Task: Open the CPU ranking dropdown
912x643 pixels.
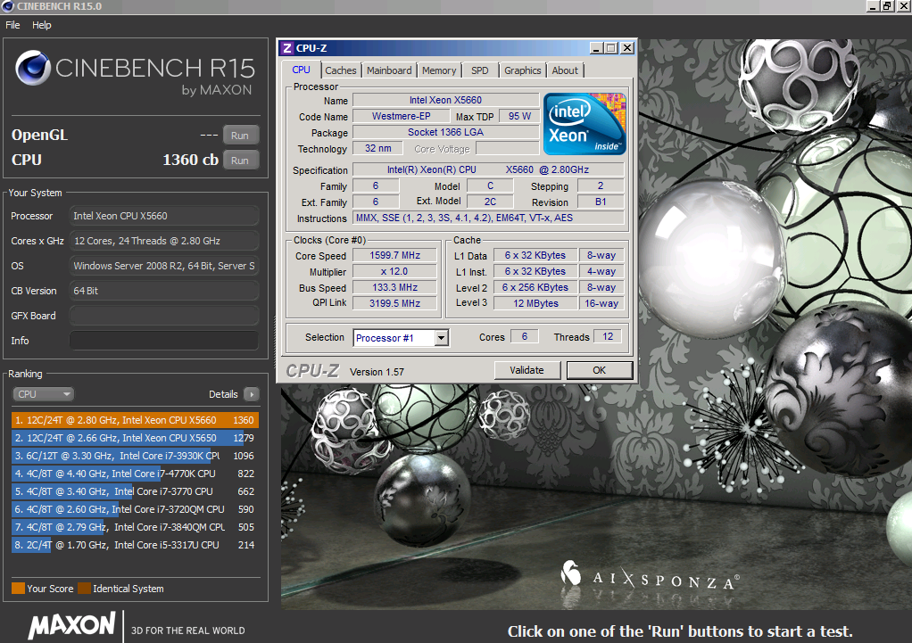Action: pos(43,394)
